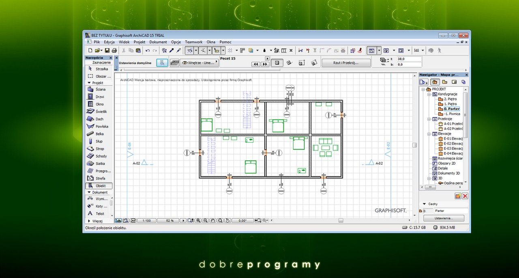Viewport: 519px width, 278px height.
Task: Toggle the floor plan window view button
Action: 372,50
